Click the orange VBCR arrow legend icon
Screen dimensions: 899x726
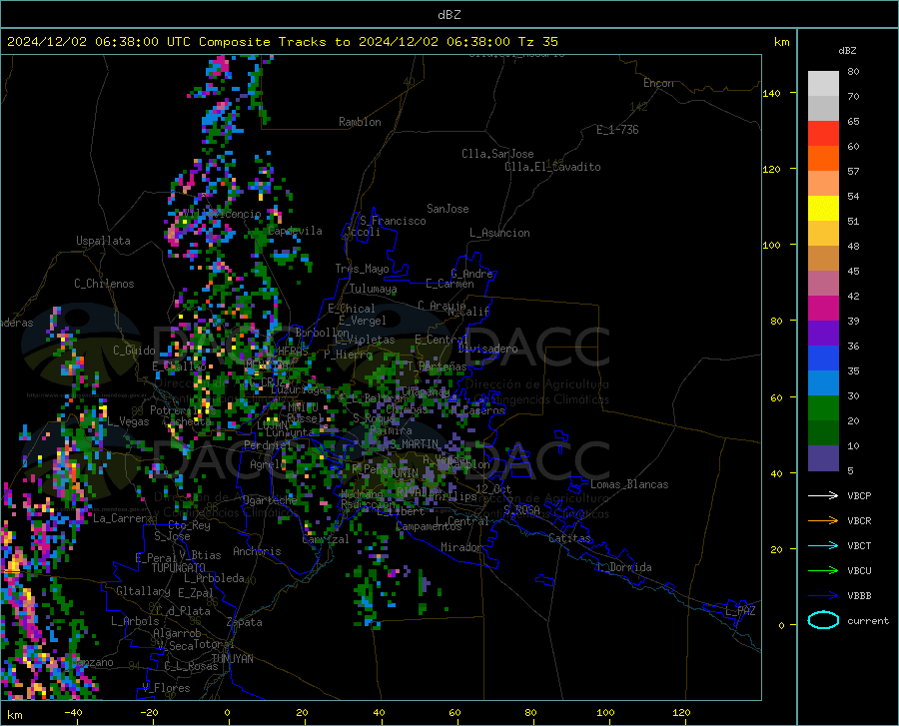point(823,521)
